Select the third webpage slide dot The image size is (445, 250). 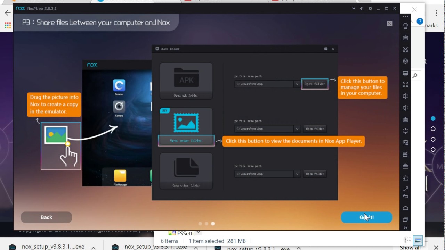tap(433, 139)
